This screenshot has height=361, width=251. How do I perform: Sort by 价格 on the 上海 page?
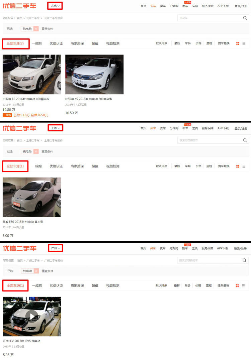[x=198, y=166]
